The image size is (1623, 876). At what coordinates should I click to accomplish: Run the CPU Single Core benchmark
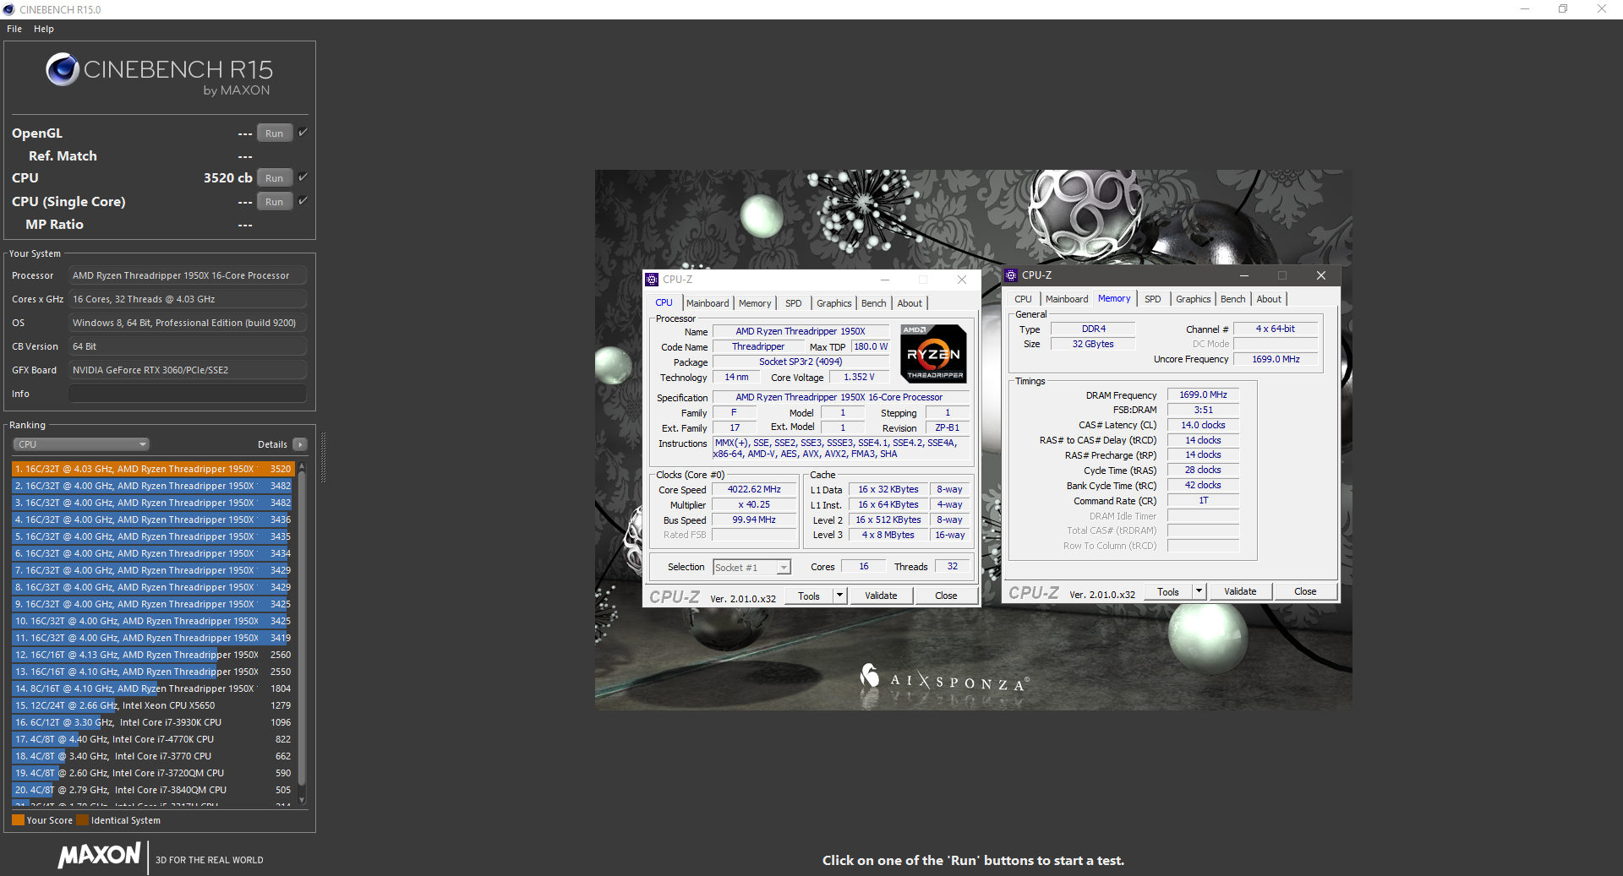(275, 202)
